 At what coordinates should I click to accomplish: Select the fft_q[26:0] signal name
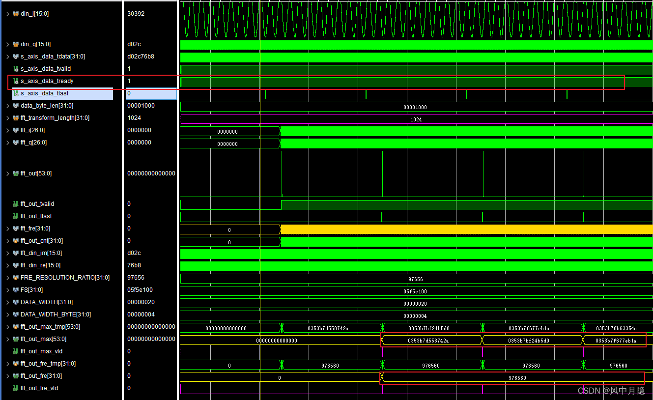pos(34,143)
